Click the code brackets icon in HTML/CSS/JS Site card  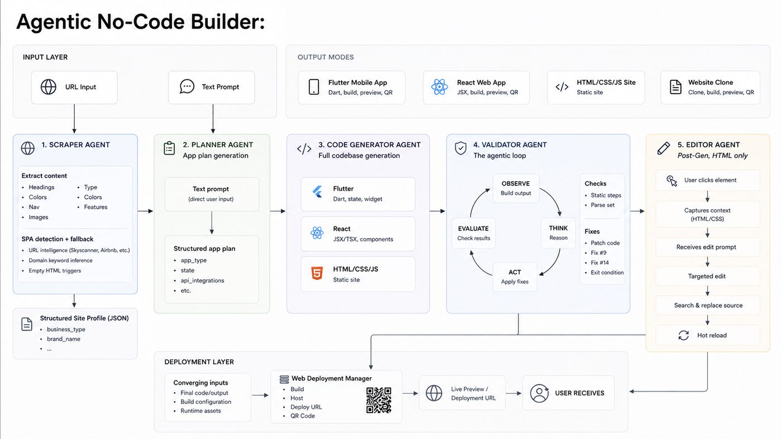tap(562, 87)
